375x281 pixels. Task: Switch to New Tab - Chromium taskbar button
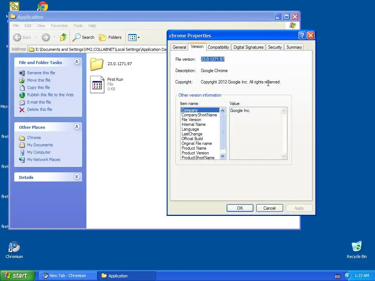tap(68, 276)
